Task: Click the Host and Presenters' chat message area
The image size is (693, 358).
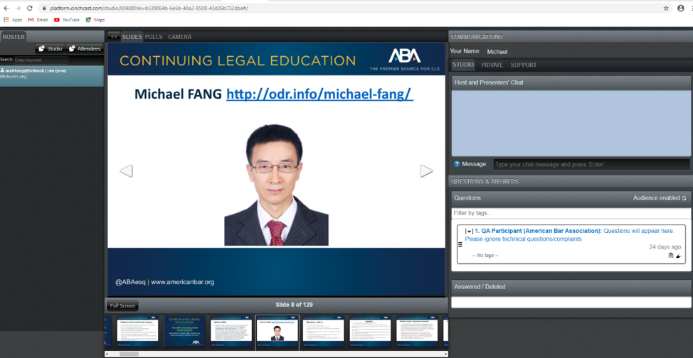Action: (x=571, y=123)
